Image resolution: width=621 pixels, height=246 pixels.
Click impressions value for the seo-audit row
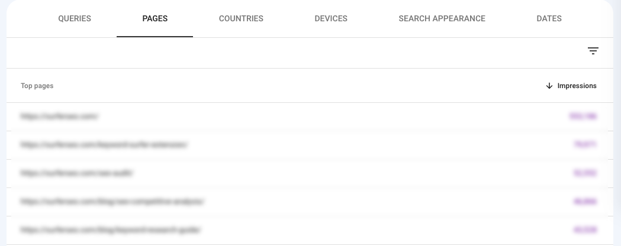[585, 173]
